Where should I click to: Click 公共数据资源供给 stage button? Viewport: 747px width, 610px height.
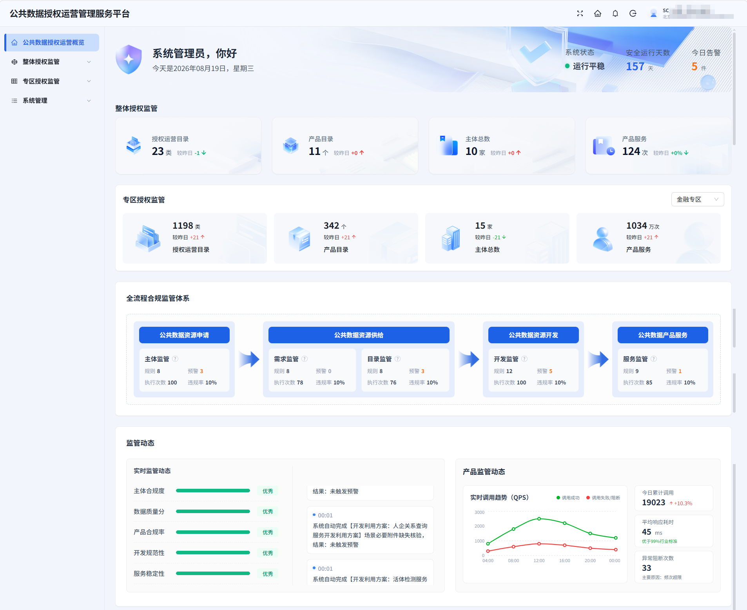(x=359, y=335)
